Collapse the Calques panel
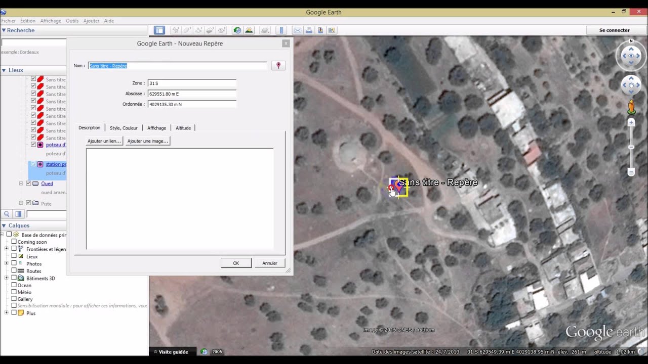The image size is (648, 364). coord(4,225)
